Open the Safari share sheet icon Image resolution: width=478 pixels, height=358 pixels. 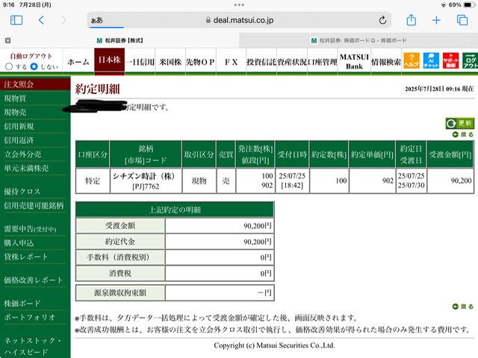click(x=412, y=20)
